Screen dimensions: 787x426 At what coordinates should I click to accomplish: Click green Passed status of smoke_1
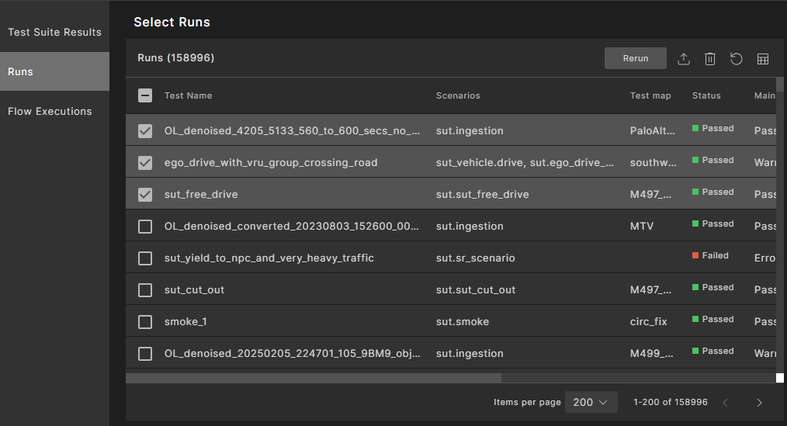[713, 319]
